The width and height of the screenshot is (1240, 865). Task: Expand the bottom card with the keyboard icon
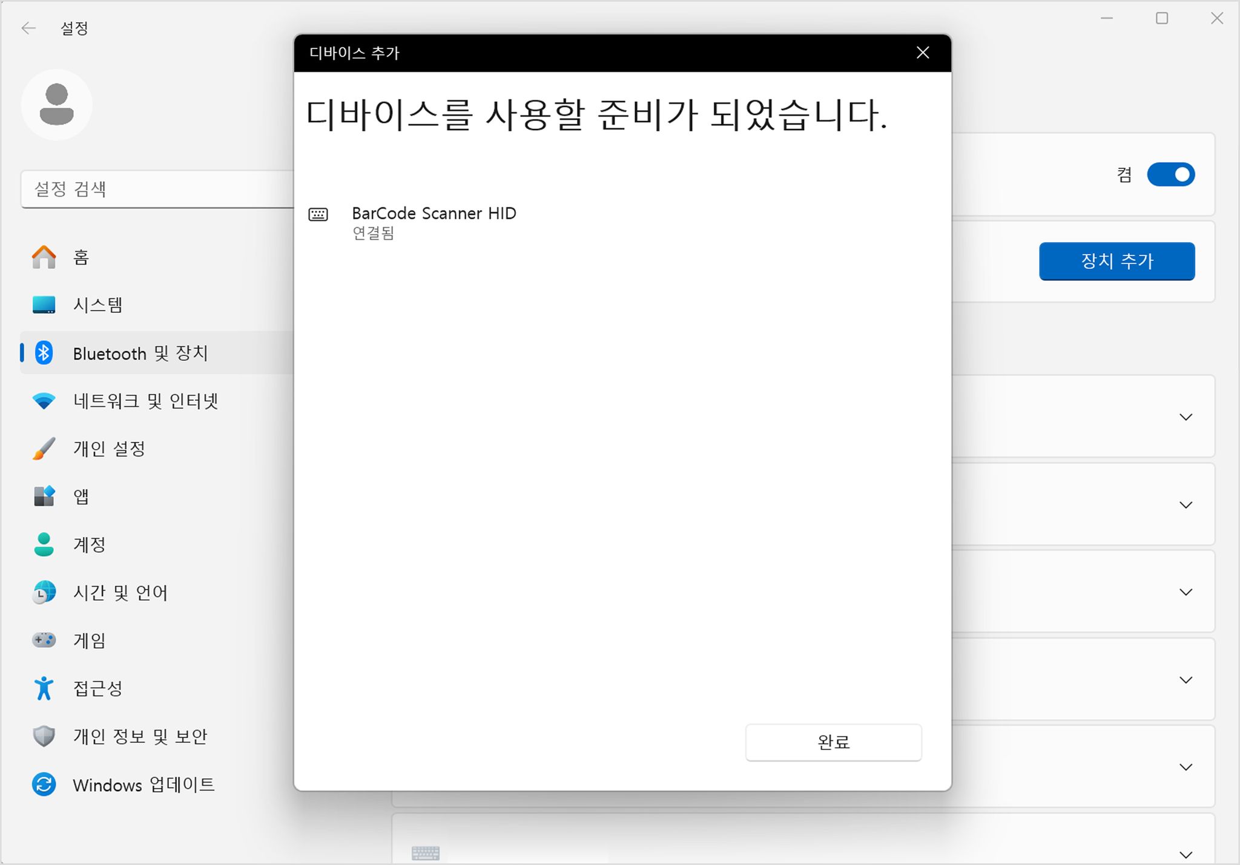[x=1186, y=855]
